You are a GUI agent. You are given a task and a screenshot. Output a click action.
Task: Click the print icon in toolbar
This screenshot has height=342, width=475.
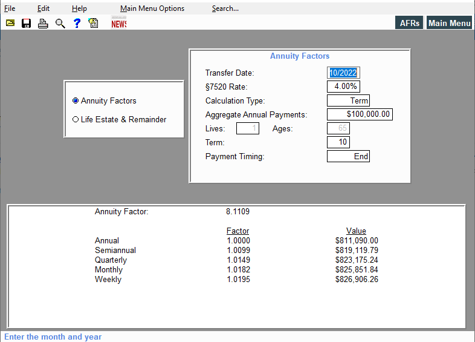click(43, 23)
